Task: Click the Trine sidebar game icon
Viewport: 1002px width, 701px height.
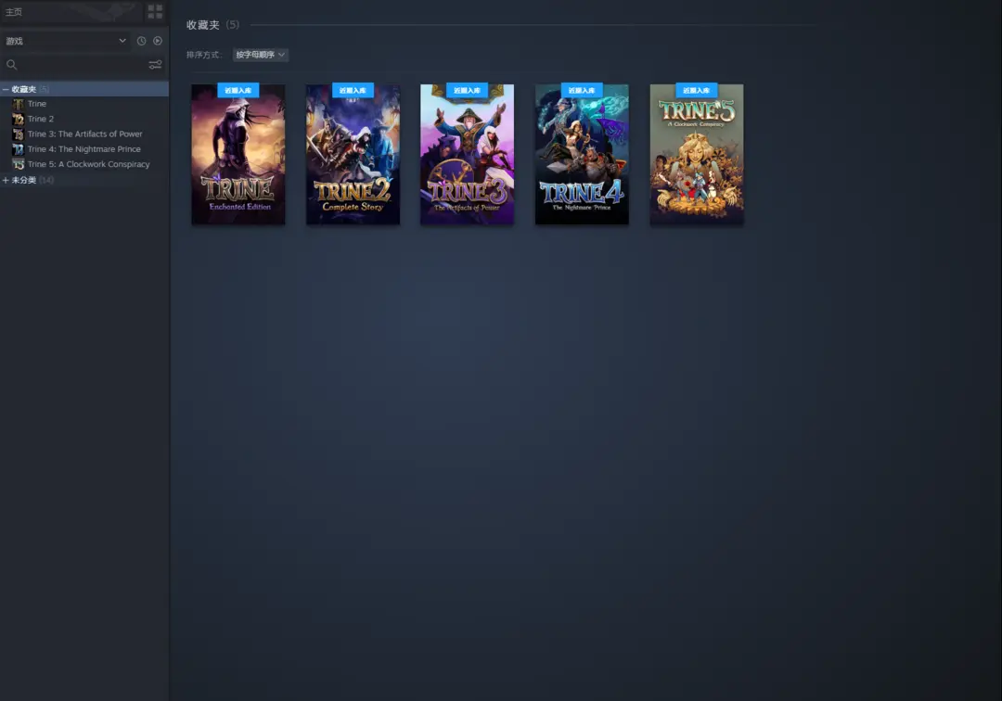Action: [18, 104]
